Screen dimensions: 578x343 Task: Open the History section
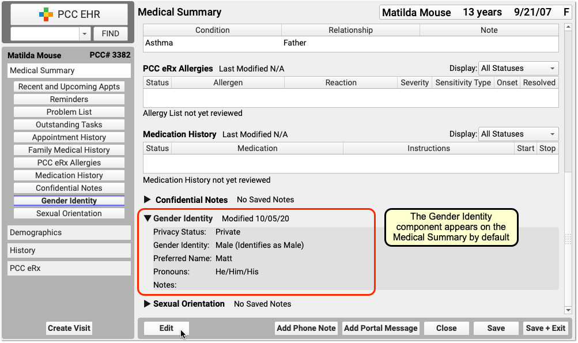[x=69, y=250]
